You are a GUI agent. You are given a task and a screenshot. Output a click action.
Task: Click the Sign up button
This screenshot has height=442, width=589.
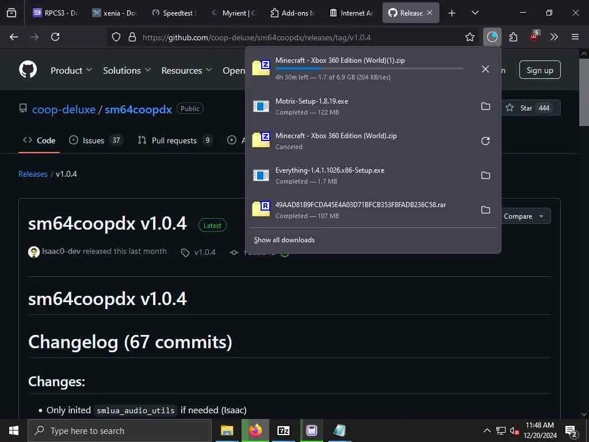click(x=540, y=70)
